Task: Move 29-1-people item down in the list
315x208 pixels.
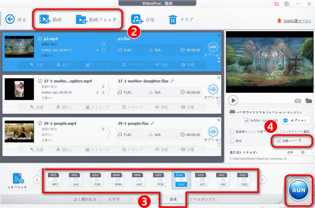Action: 219,147
